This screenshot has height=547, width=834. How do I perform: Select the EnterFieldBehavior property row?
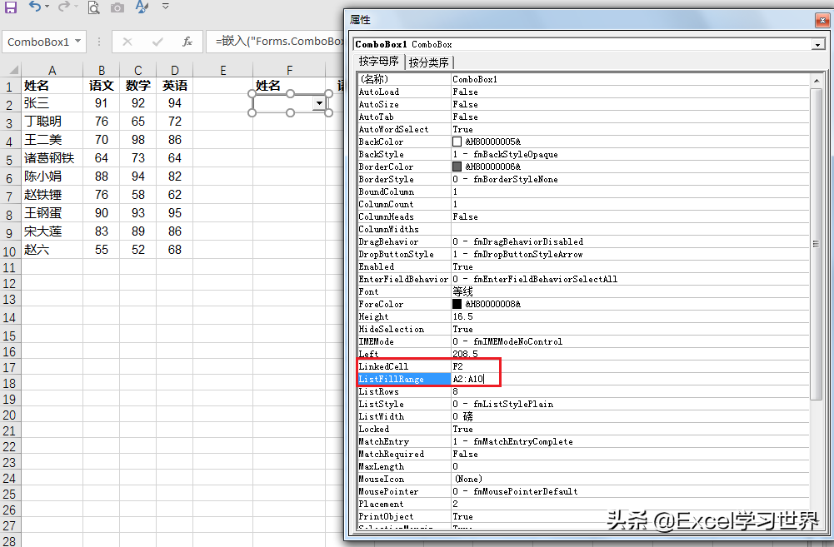click(x=583, y=279)
